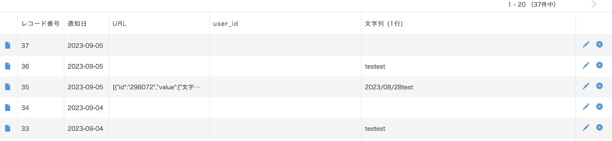Open record 36 details via document icon
This screenshot has width=612, height=141.
coord(8,66)
